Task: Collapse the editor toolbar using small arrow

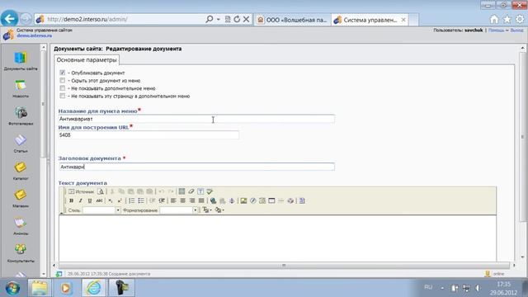Action: point(61,213)
